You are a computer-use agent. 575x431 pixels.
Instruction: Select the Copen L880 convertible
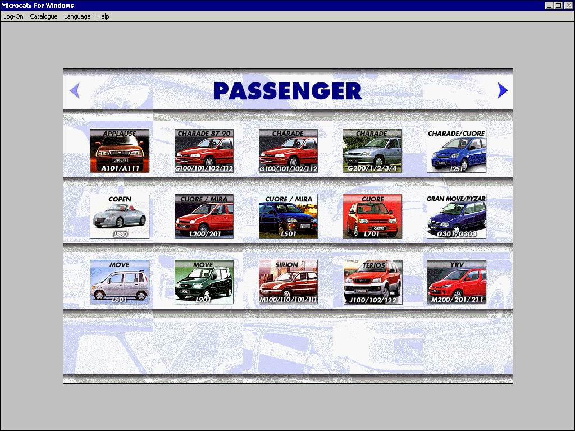120,217
